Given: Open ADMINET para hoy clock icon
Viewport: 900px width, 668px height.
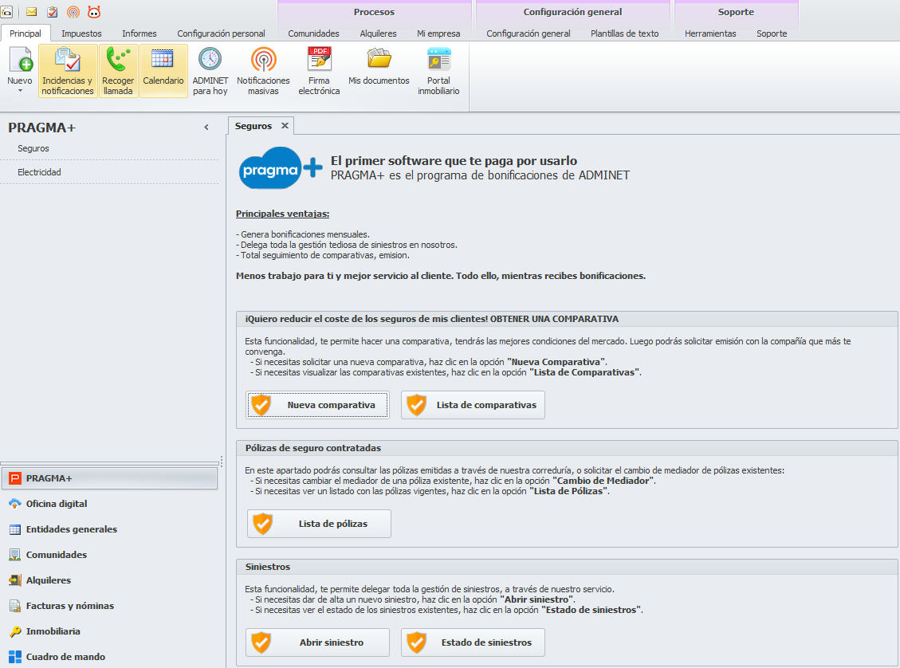Looking at the screenshot, I should click(x=210, y=60).
